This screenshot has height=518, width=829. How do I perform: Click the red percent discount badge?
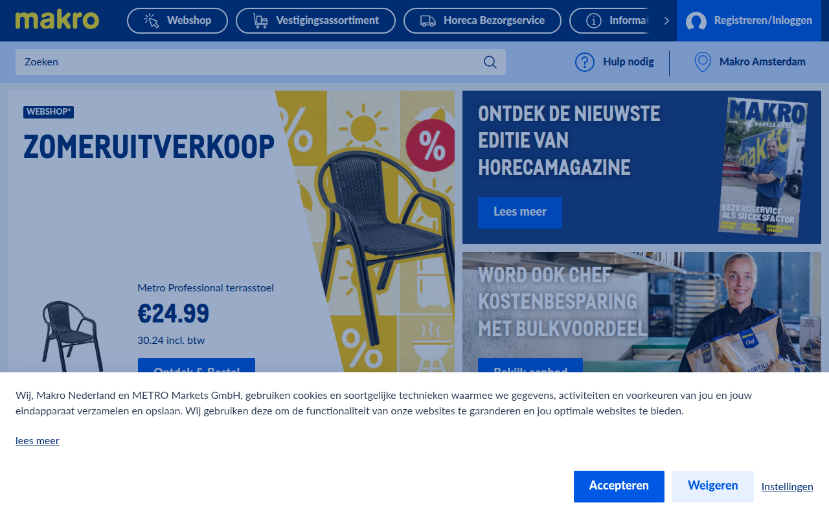432,146
